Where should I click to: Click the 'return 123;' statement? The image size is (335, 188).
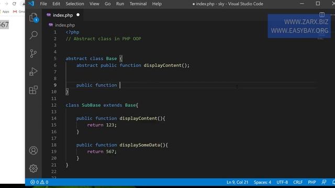click(102, 125)
